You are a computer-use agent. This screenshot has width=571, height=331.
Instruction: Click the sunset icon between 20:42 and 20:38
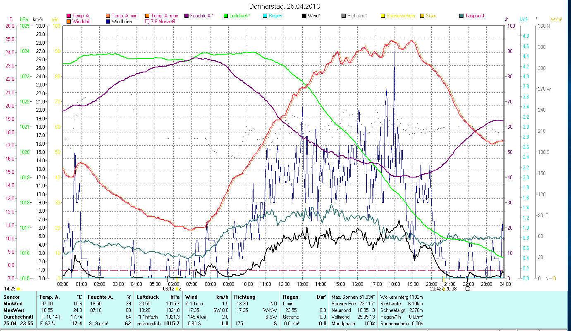click(443, 289)
